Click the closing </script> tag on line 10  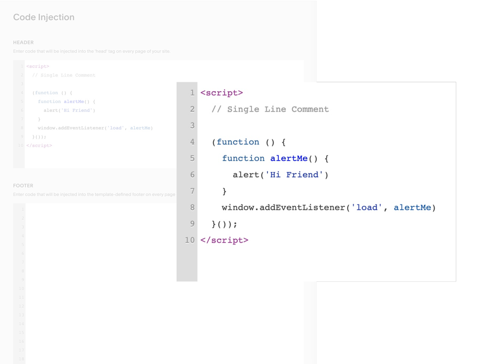(225, 240)
